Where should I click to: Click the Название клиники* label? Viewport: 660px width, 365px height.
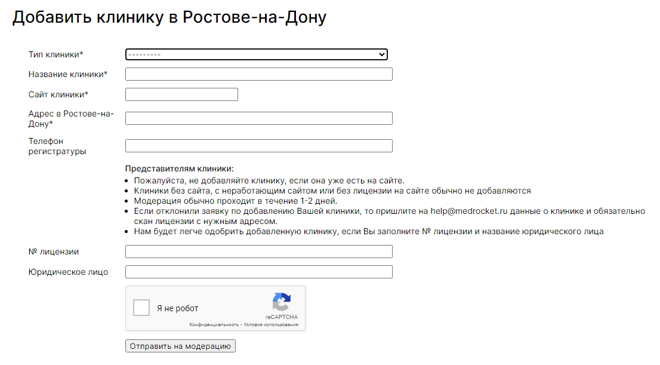[67, 74]
